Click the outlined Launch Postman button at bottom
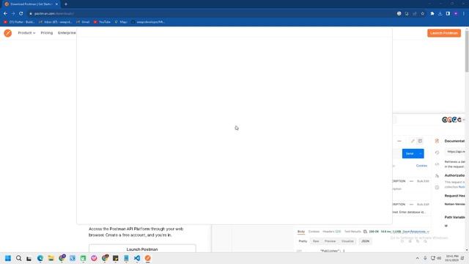Viewport: 469px width, 264px height. click(x=142, y=249)
